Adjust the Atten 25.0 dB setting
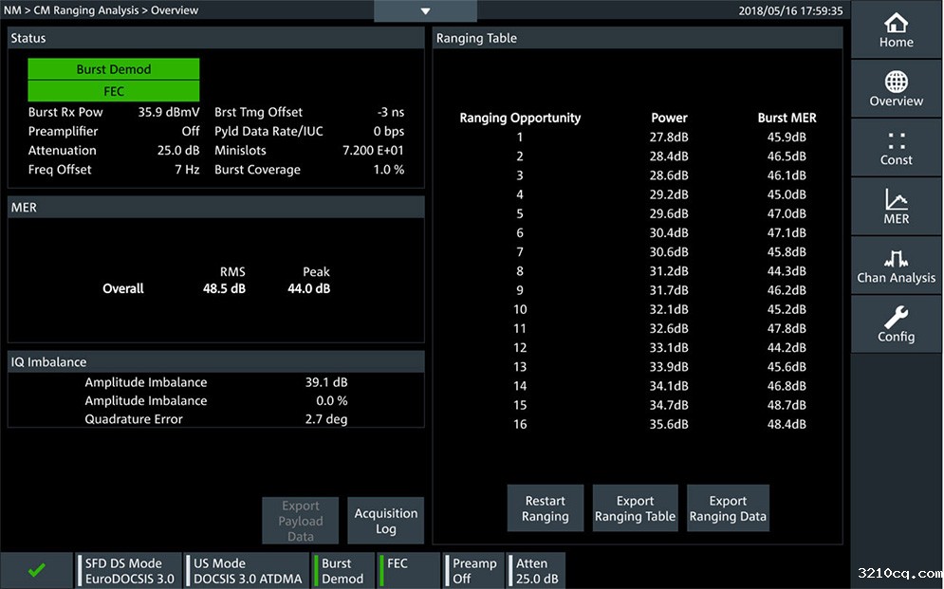The width and height of the screenshot is (944, 589). coord(537,570)
